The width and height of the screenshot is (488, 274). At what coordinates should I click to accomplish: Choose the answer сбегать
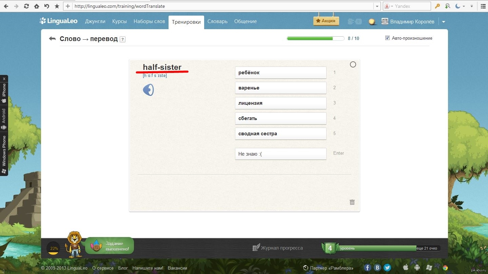(x=281, y=118)
